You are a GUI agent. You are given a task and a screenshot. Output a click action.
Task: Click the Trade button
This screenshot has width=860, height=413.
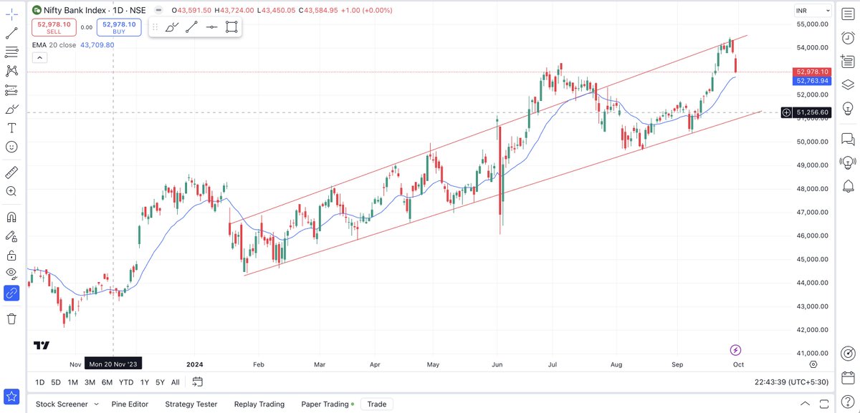pos(377,404)
